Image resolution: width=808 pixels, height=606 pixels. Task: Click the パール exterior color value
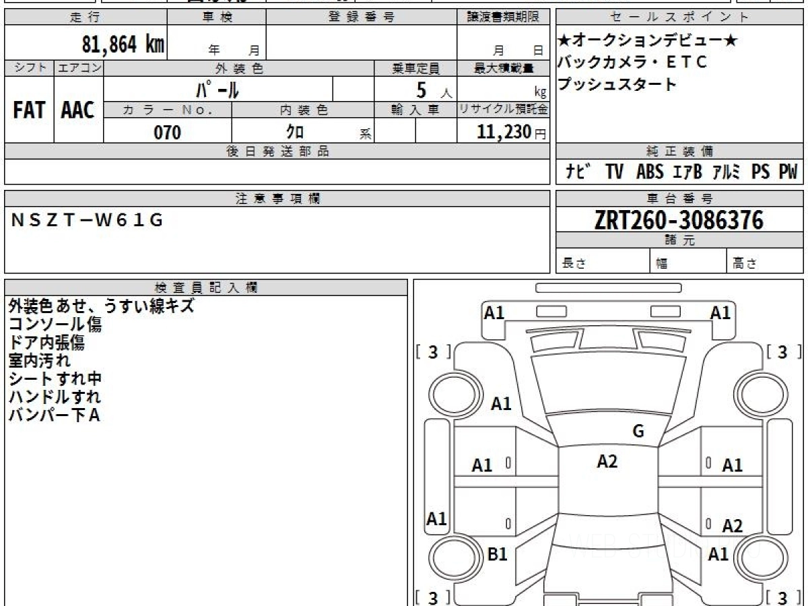[217, 89]
